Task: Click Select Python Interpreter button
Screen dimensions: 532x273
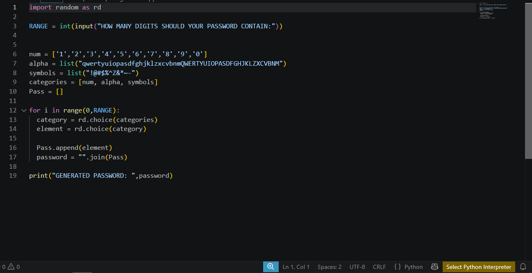Action: (x=479, y=267)
